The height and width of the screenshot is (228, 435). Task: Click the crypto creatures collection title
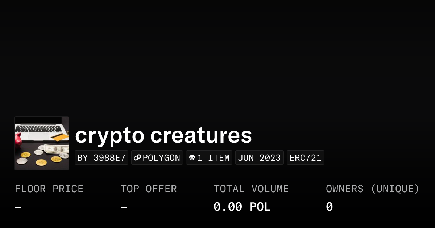pyautogui.click(x=163, y=135)
